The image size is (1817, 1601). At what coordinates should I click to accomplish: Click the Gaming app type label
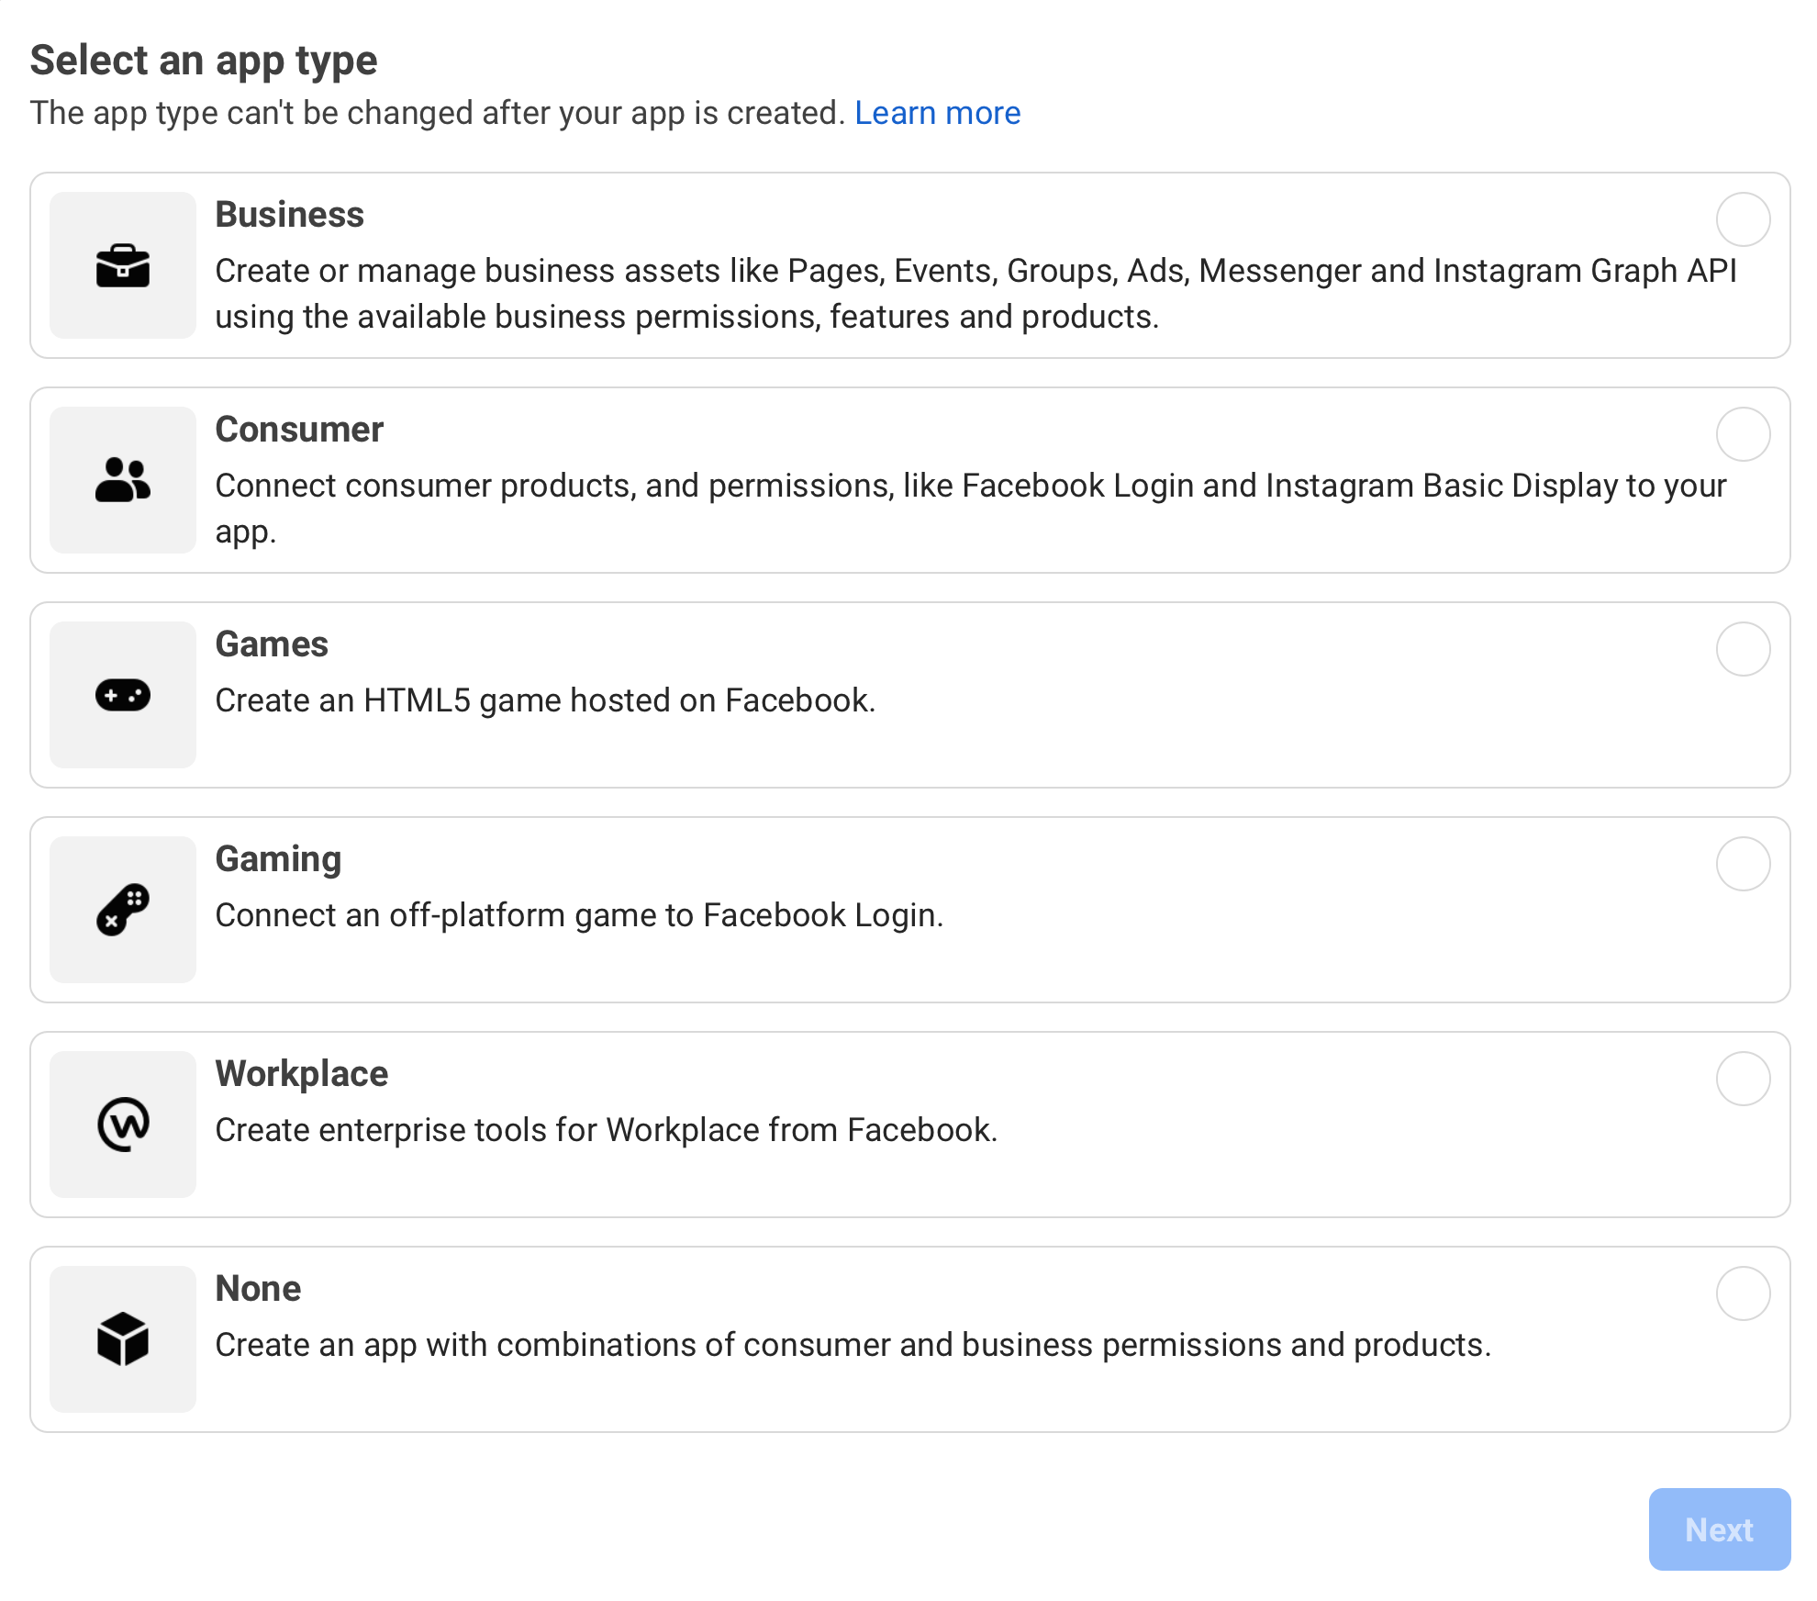point(278,857)
